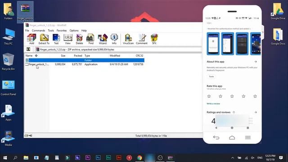
Task: Open Apps desktop shortcut
Action: click(8, 113)
